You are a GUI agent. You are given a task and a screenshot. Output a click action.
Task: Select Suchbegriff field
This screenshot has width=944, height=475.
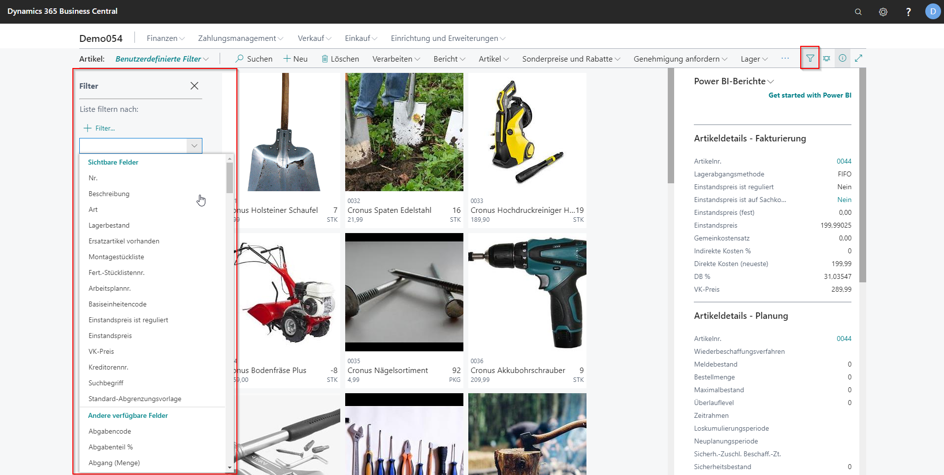coord(153,383)
